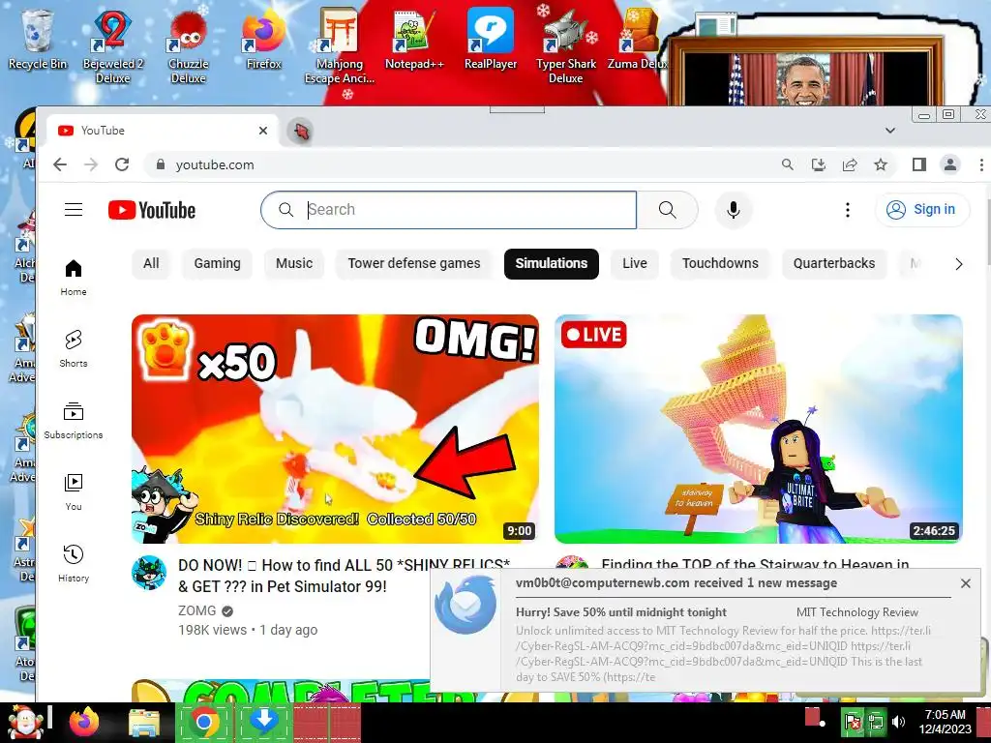Open the ZOMG channel name link
991x743 pixels.
(x=196, y=611)
